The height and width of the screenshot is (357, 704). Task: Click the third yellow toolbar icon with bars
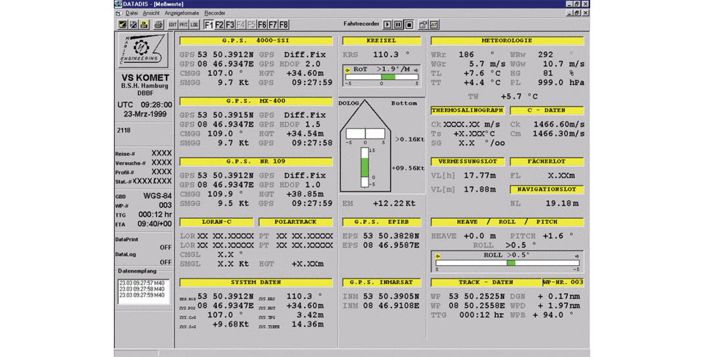click(144, 25)
